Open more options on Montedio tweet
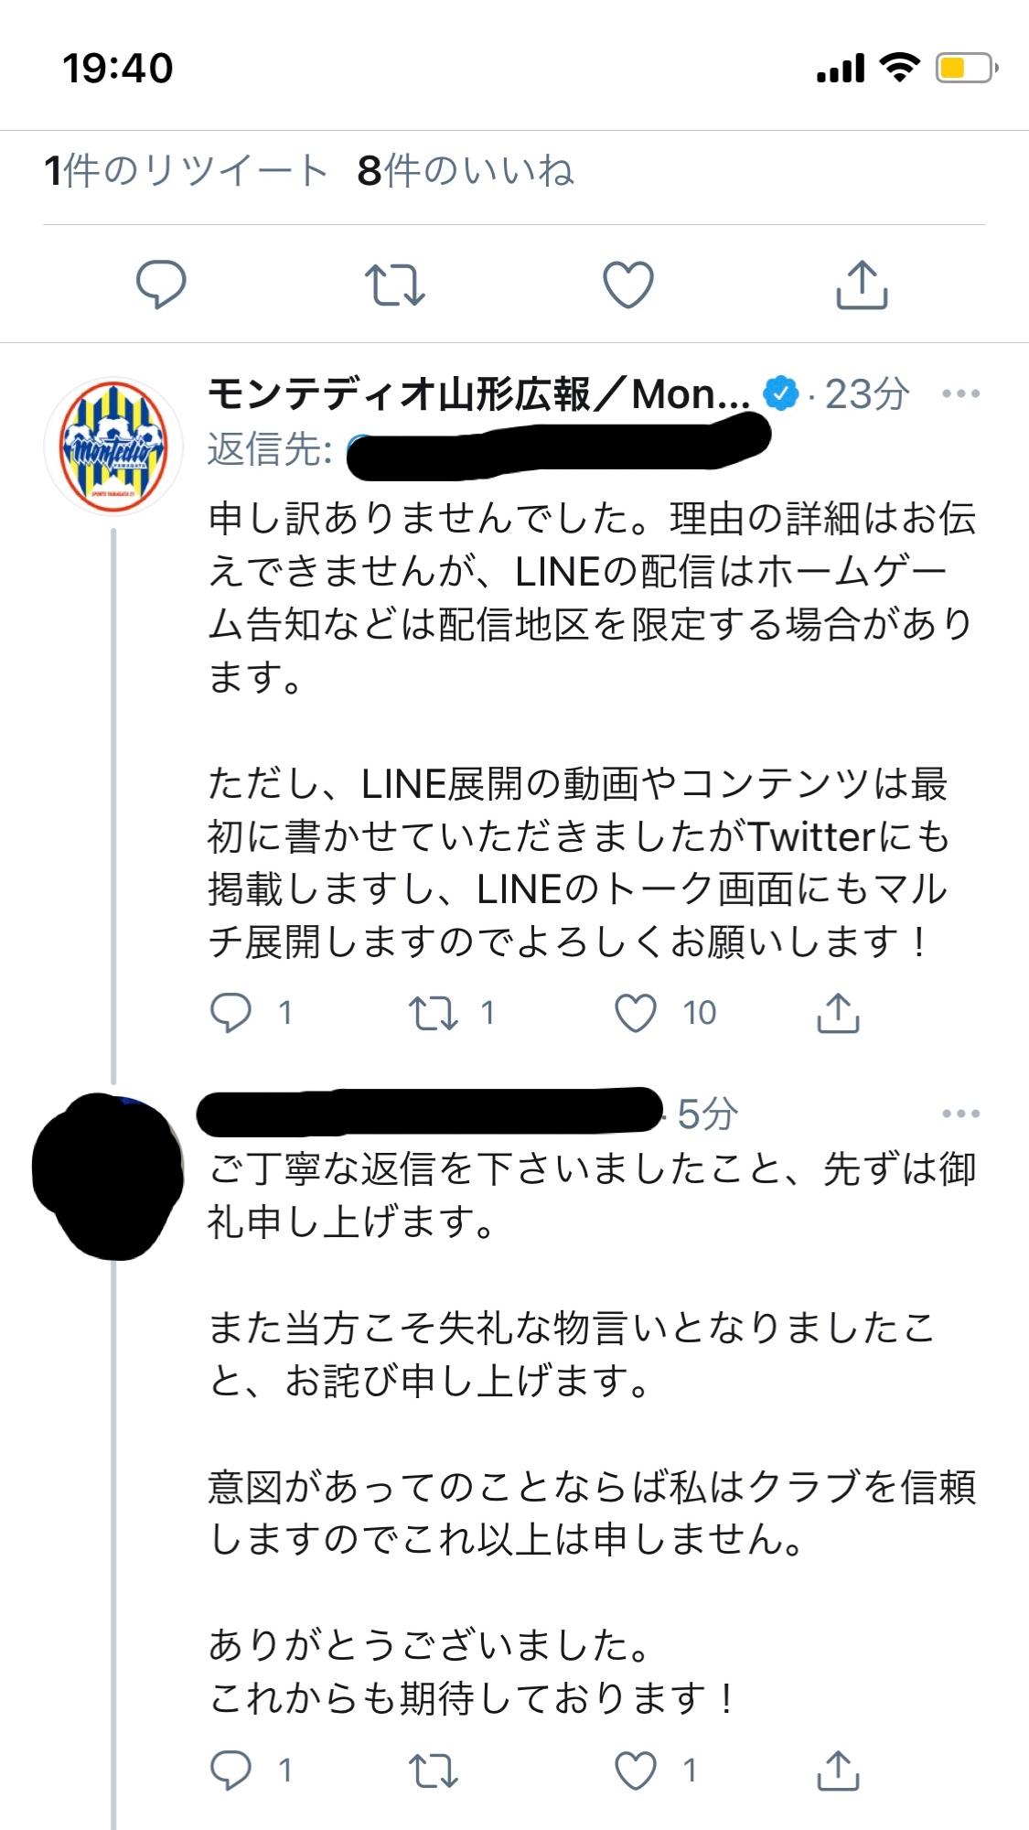The height and width of the screenshot is (1830, 1029). [x=960, y=394]
